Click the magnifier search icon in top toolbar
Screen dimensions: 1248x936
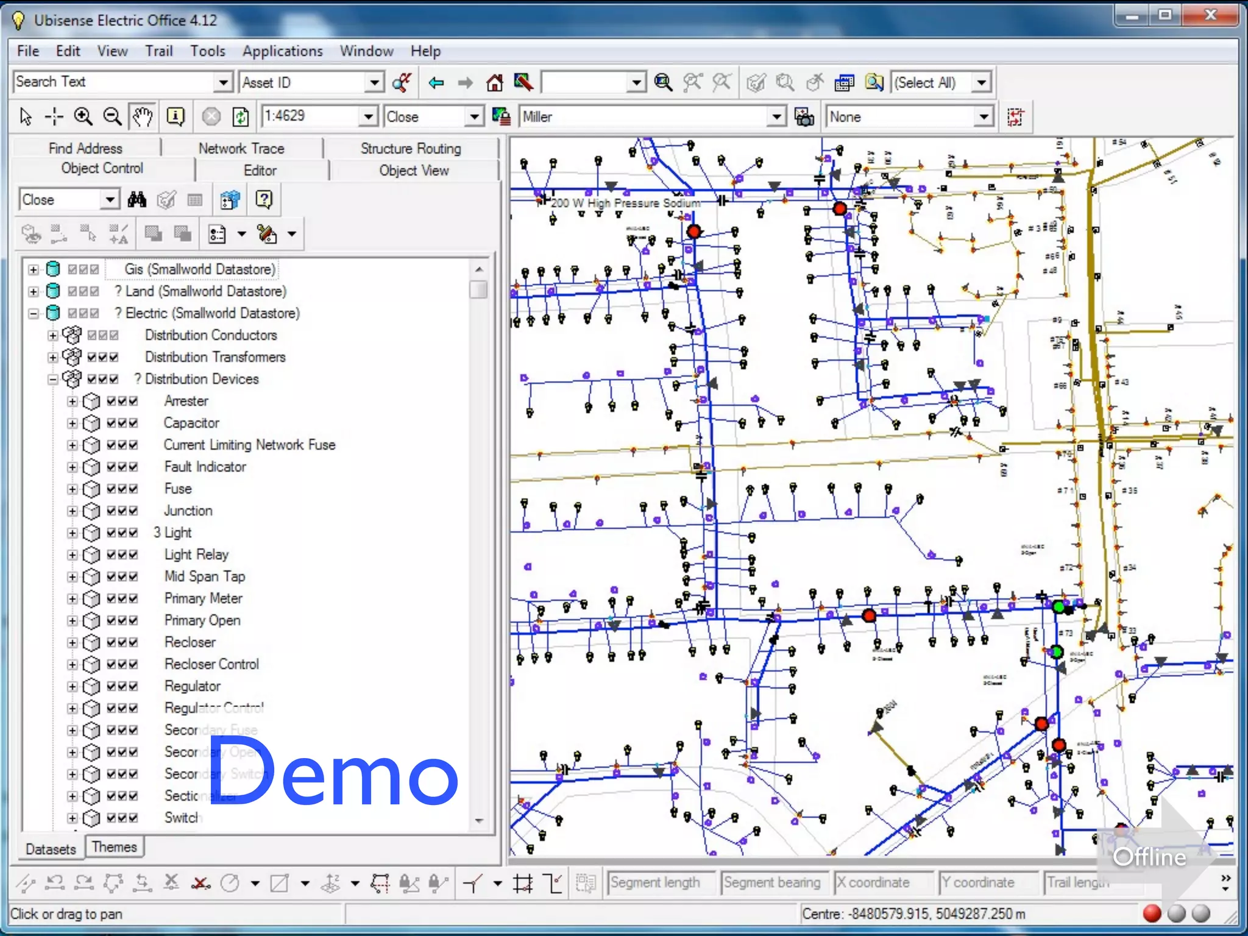click(663, 82)
